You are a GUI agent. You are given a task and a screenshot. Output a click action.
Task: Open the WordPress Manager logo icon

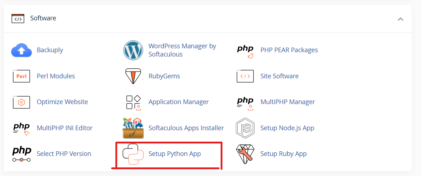point(133,50)
